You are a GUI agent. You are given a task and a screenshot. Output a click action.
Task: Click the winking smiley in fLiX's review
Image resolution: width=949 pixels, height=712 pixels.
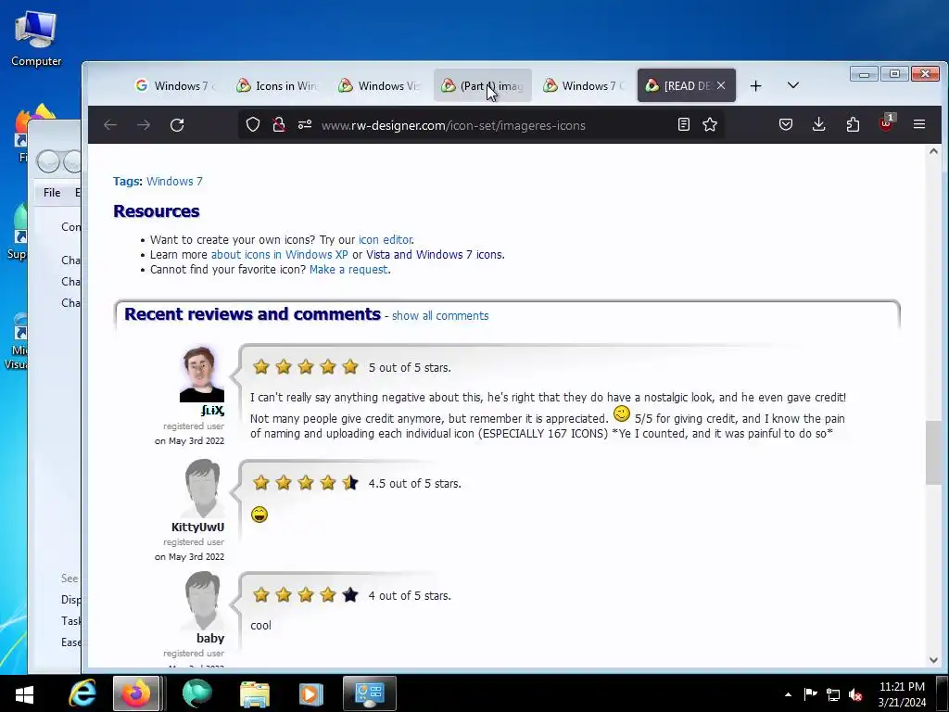tap(622, 414)
